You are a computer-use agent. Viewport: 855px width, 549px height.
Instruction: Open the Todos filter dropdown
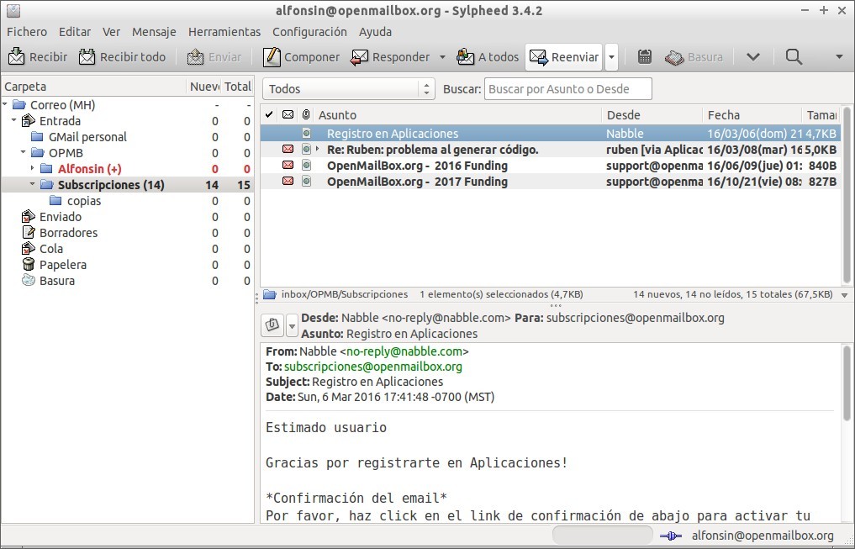coord(348,89)
